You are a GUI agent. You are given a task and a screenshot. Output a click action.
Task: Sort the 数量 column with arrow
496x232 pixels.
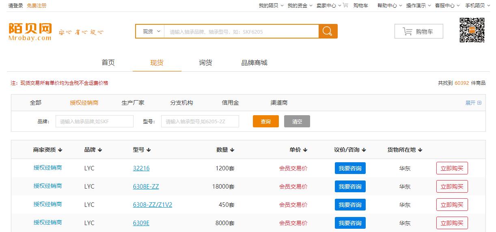point(232,150)
